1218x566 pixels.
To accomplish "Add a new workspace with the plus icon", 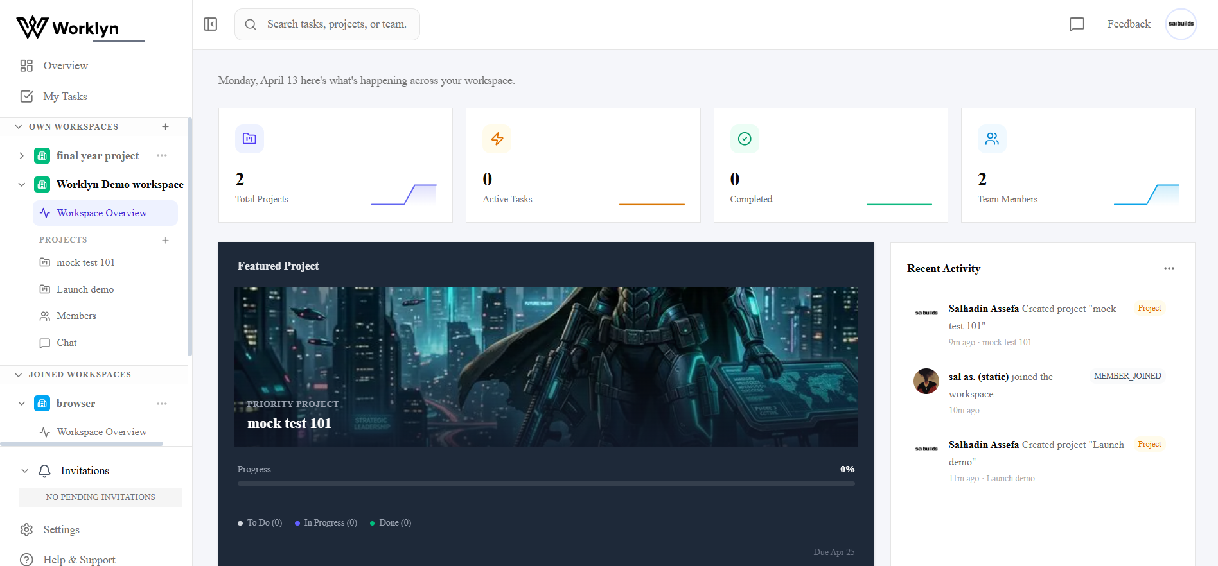I will click(x=165, y=127).
